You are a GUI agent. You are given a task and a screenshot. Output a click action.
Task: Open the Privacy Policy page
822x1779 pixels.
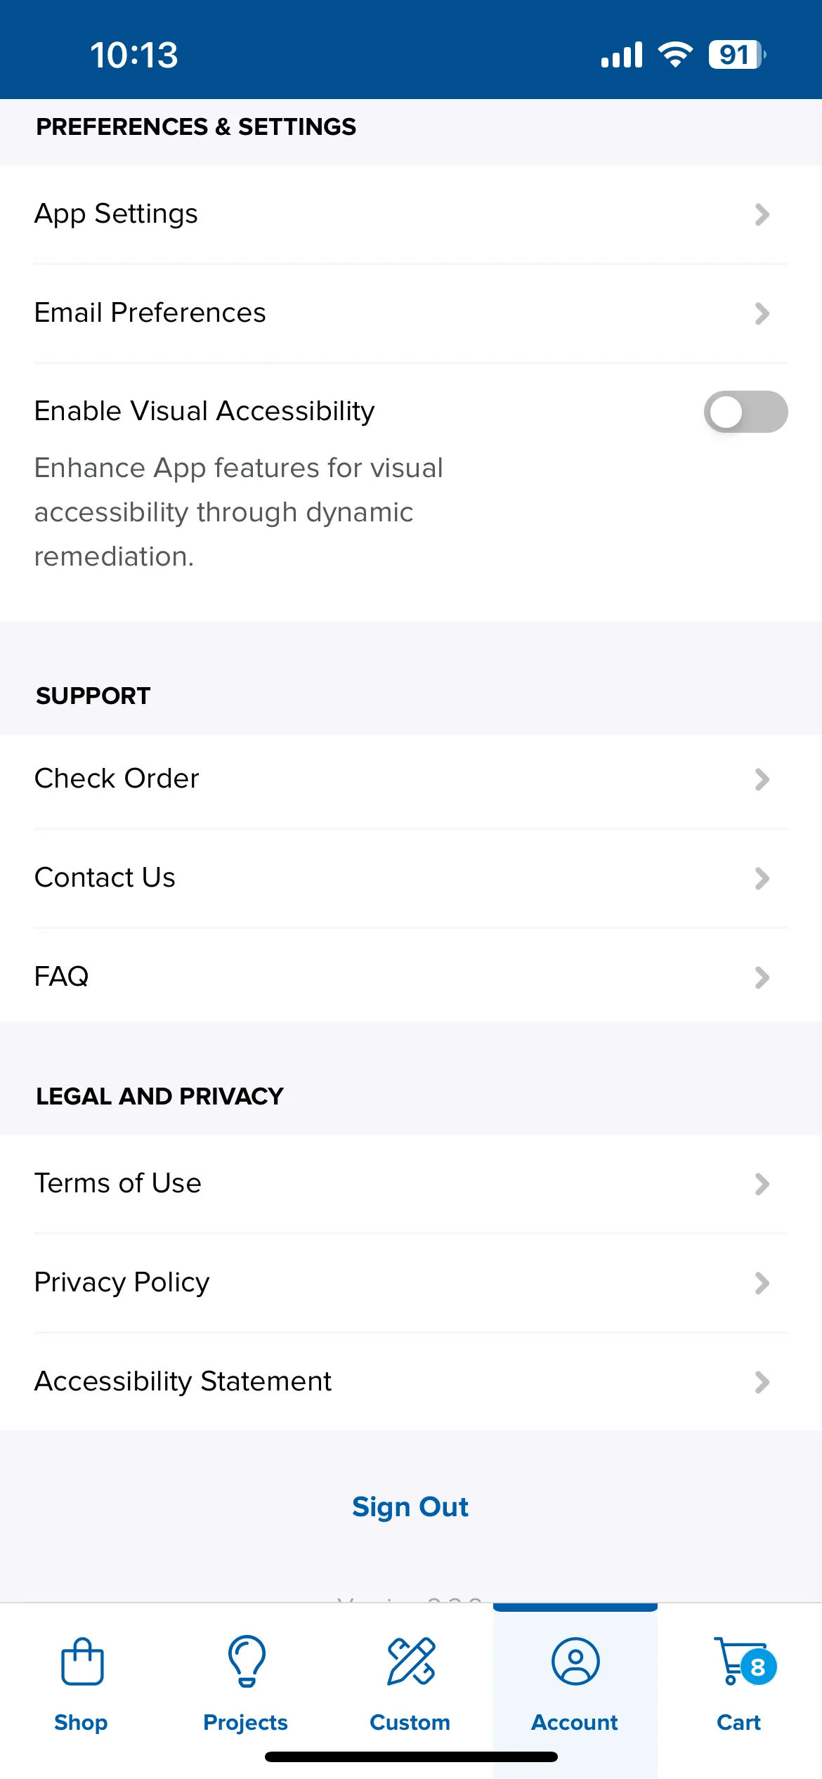411,1283
